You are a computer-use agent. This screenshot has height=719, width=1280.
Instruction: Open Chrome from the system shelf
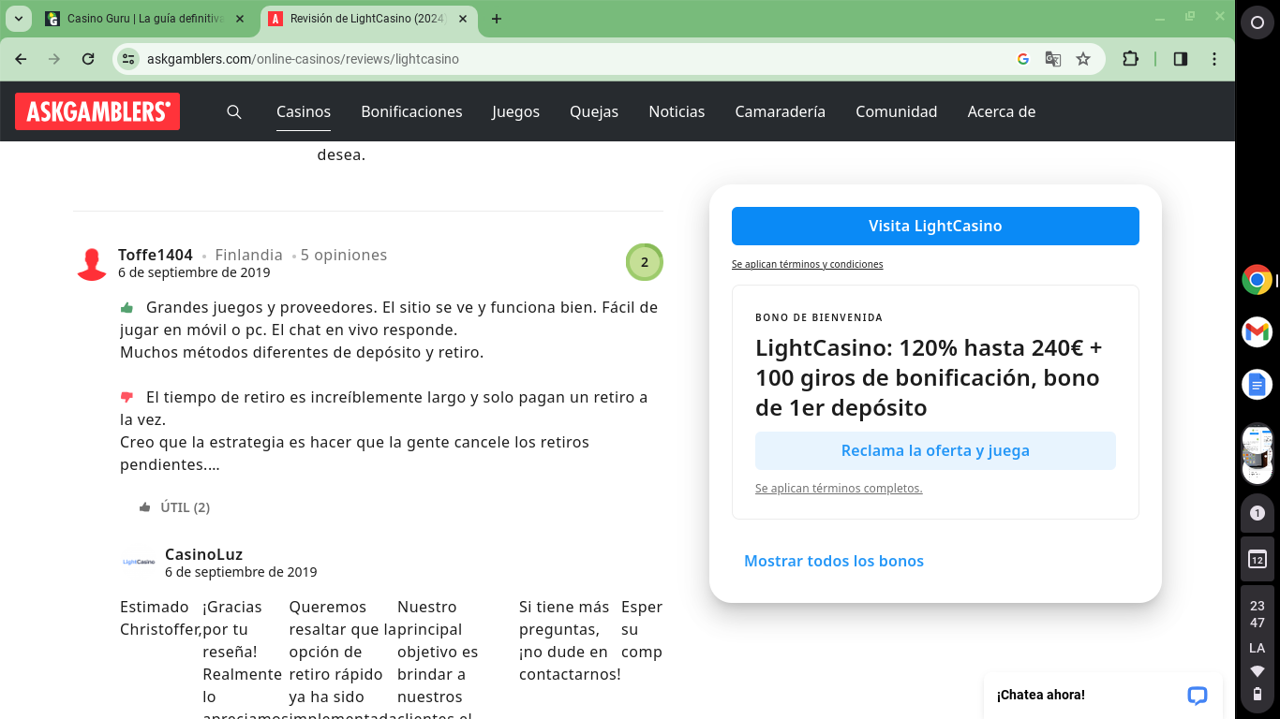pos(1257,280)
